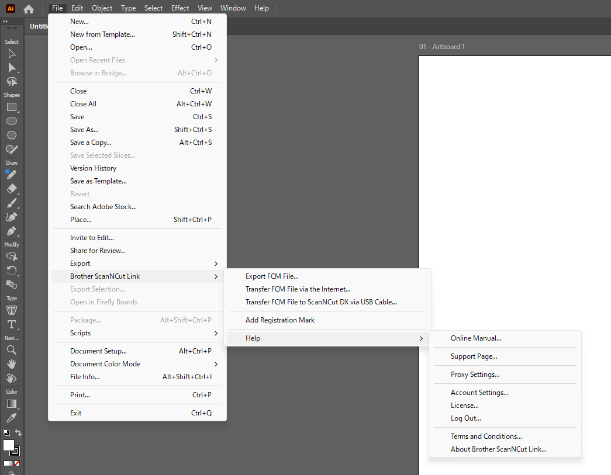Choose New from Template...
The height and width of the screenshot is (475, 611).
pos(137,34)
